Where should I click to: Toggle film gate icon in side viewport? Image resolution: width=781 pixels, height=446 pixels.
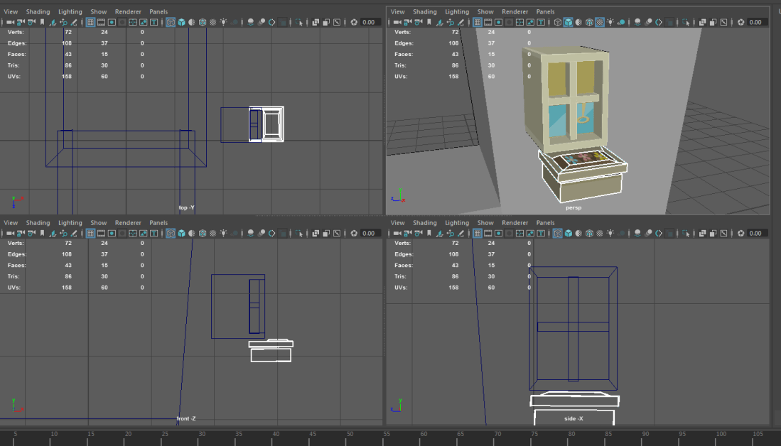tap(488, 233)
